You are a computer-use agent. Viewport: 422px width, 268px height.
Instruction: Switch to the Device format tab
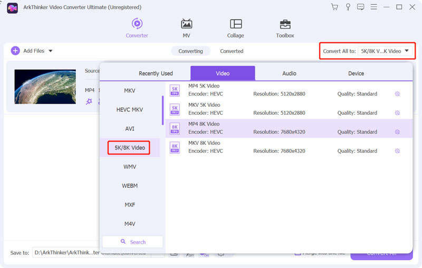coord(356,73)
